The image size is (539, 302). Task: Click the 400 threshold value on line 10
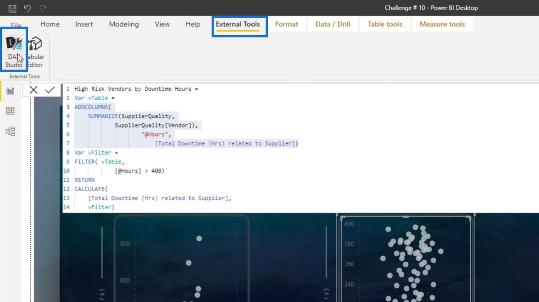point(156,171)
